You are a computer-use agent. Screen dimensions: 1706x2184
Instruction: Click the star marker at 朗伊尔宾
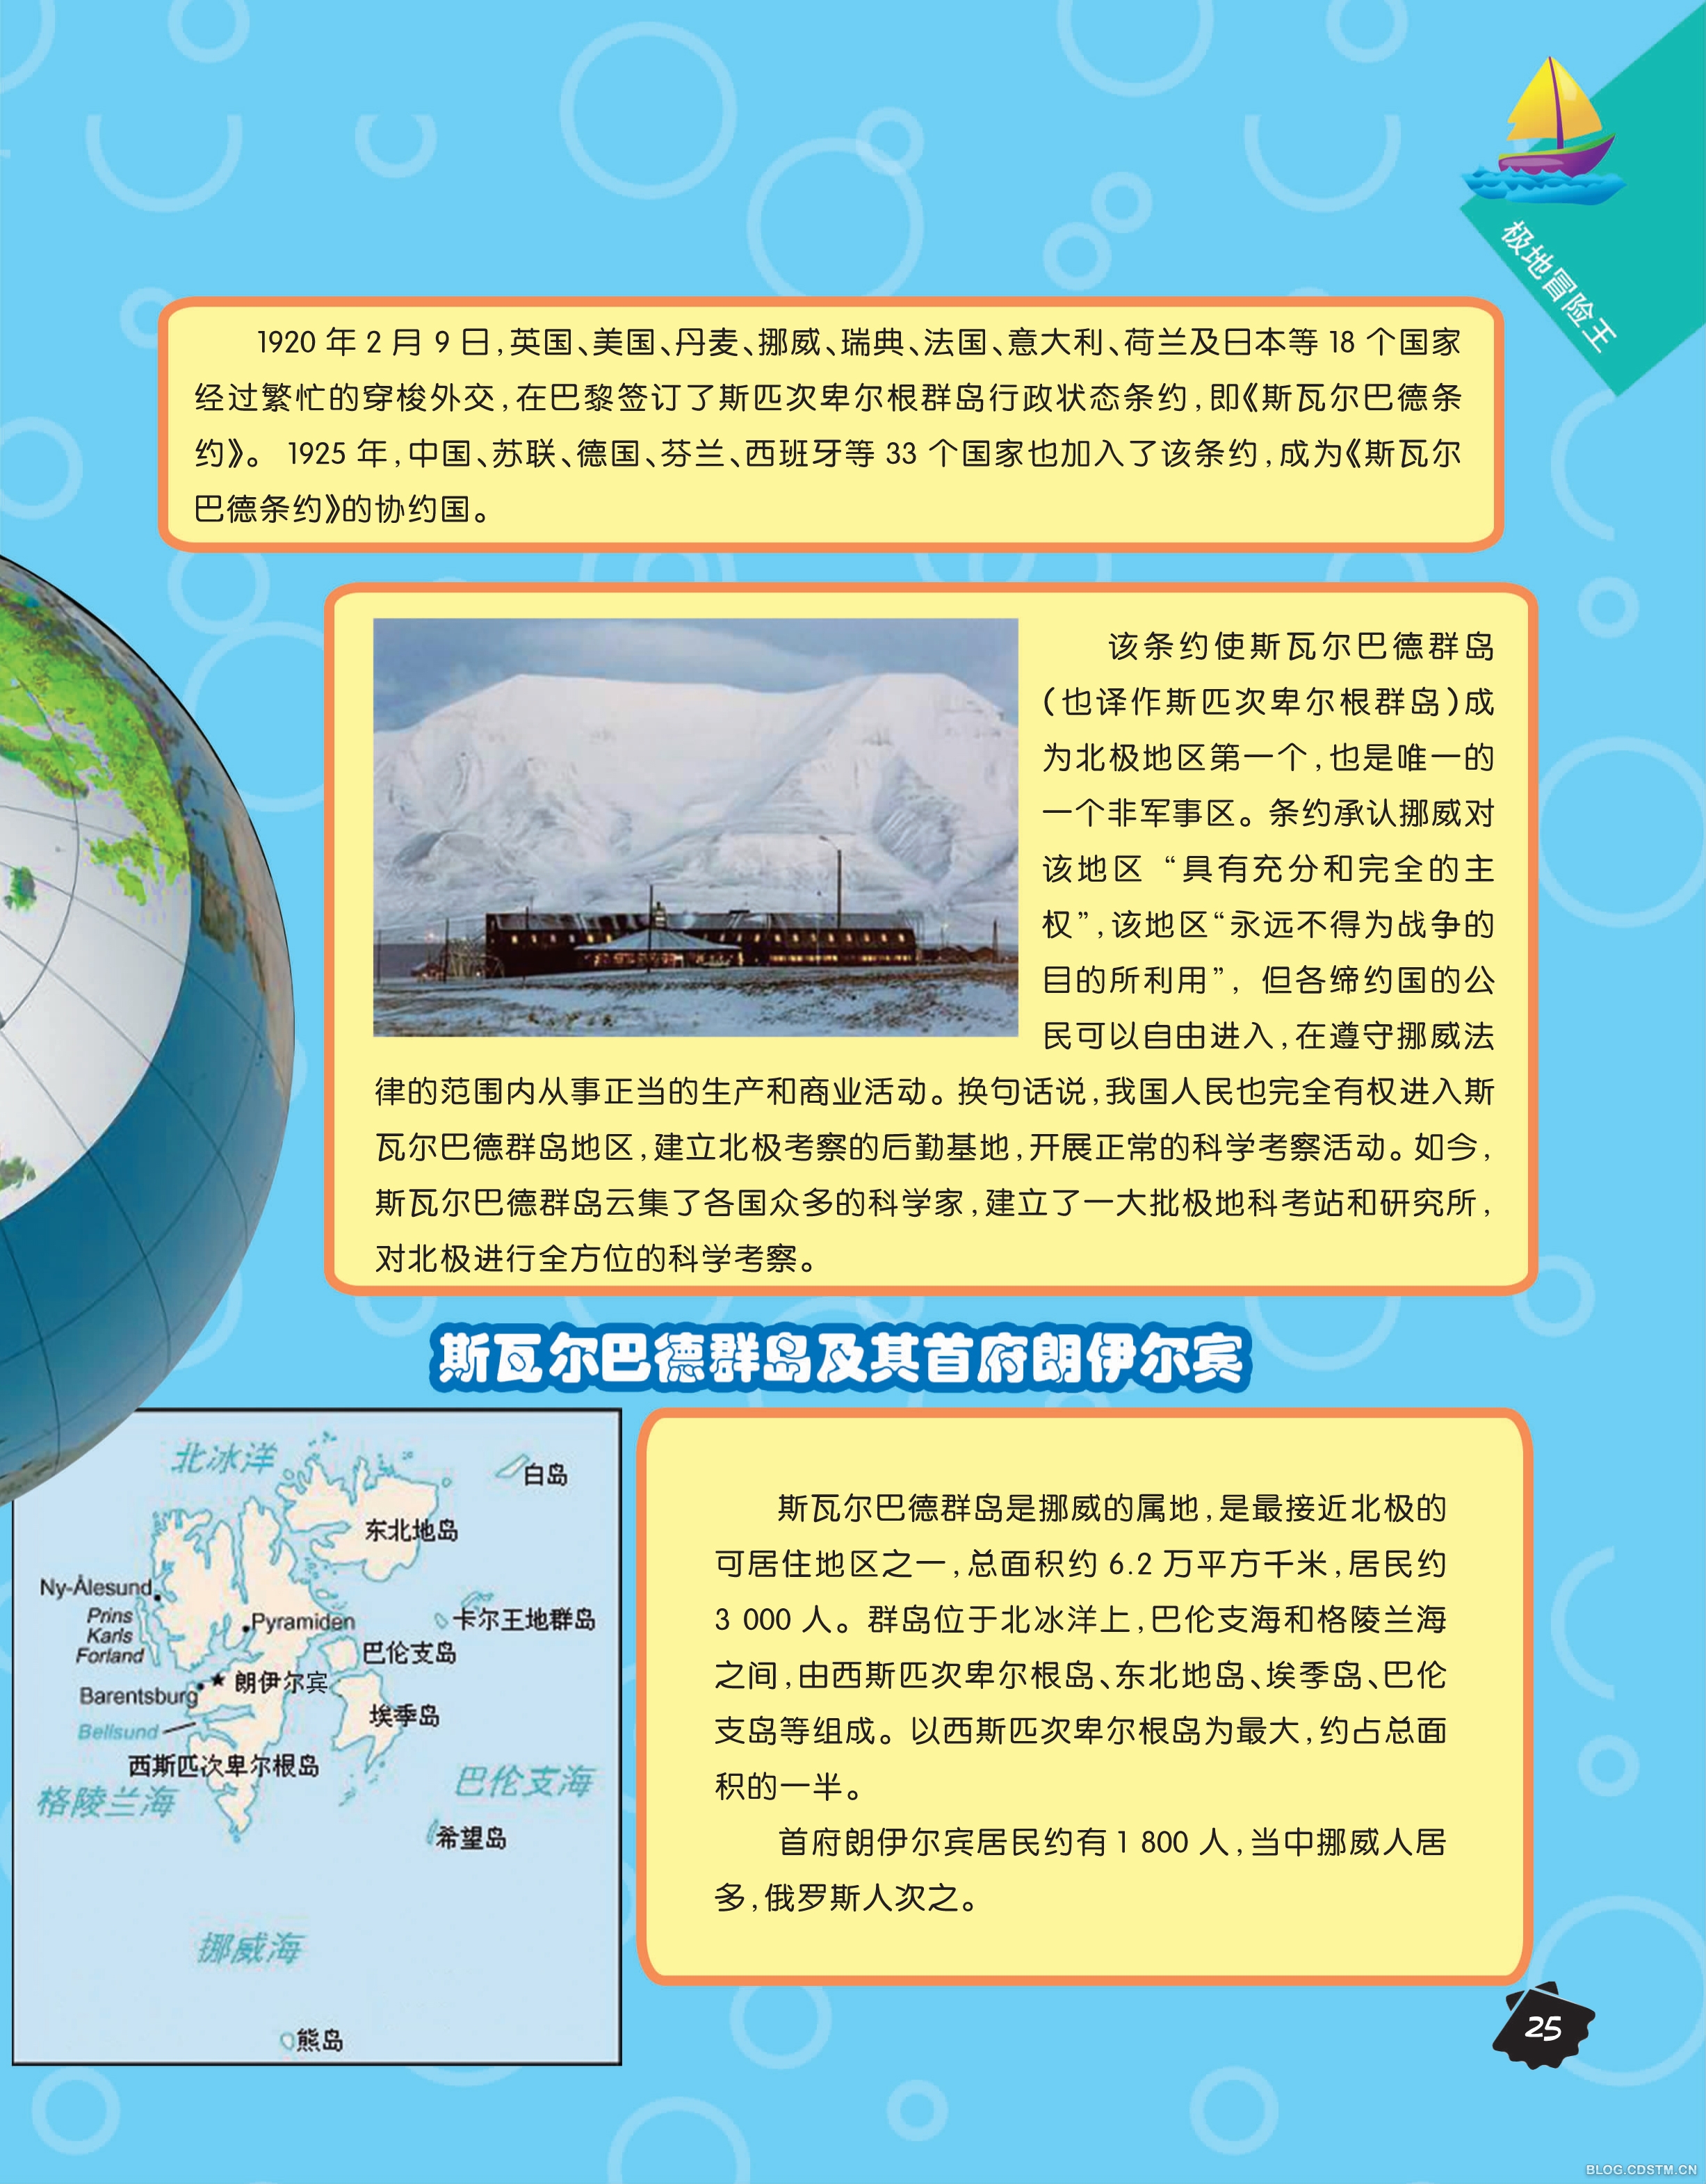(x=218, y=1679)
